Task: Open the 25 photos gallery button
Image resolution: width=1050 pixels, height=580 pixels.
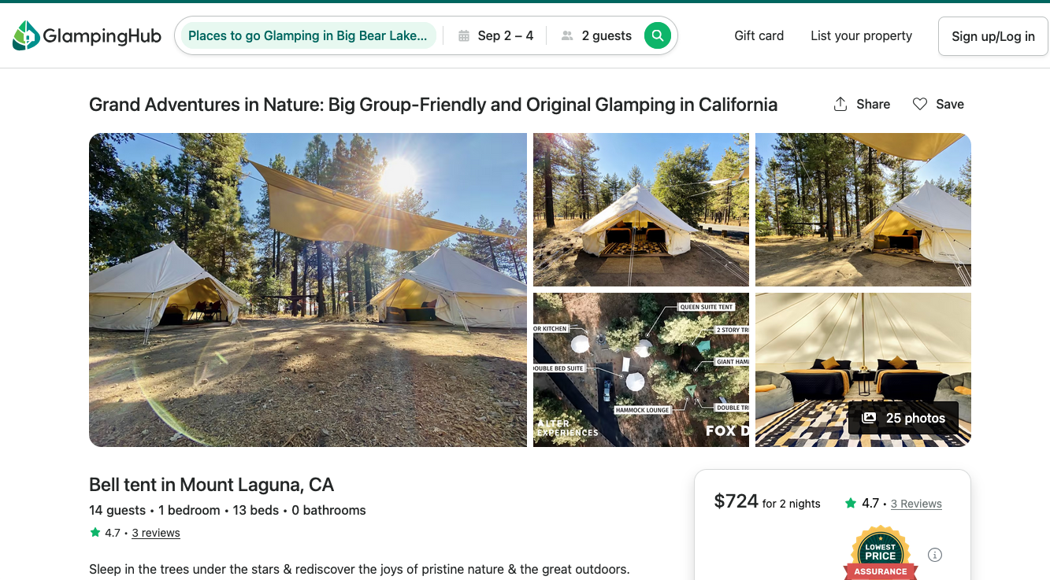Action: point(903,418)
